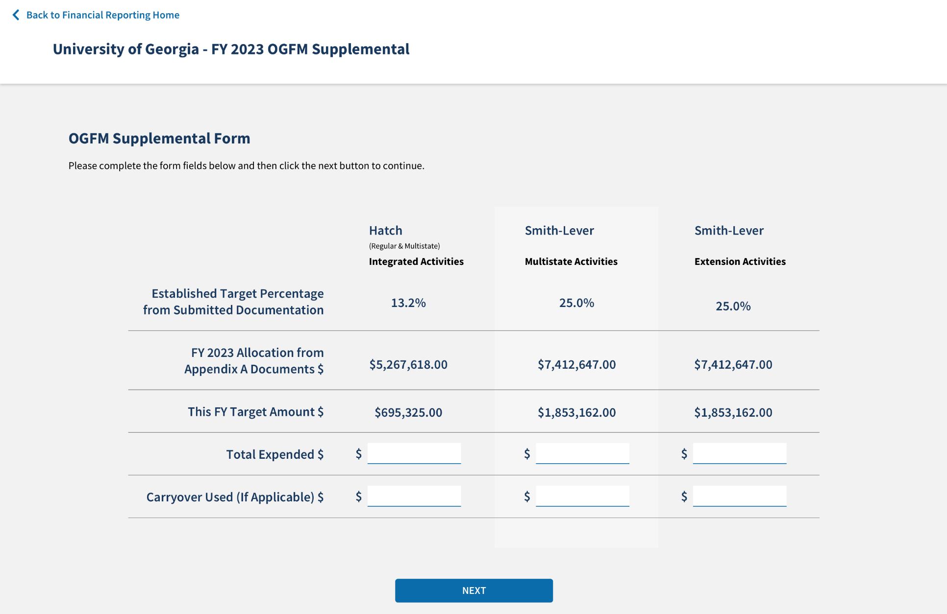This screenshot has width=947, height=614.
Task: Click Integrated Activities column subheading
Action: pyautogui.click(x=416, y=261)
